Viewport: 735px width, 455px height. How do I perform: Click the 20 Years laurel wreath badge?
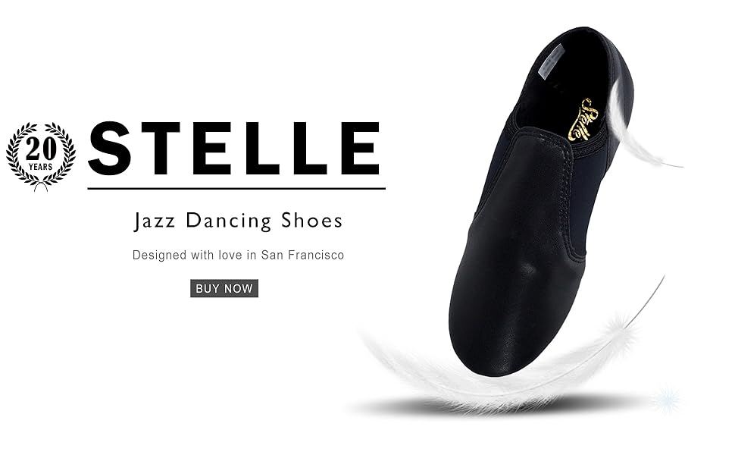pyautogui.click(x=41, y=157)
